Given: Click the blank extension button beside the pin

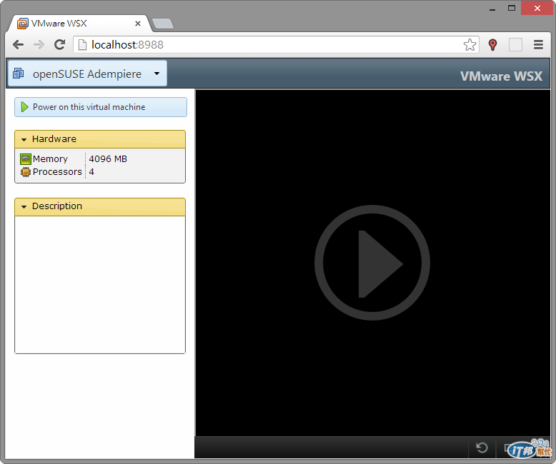Looking at the screenshot, I should click(x=515, y=45).
